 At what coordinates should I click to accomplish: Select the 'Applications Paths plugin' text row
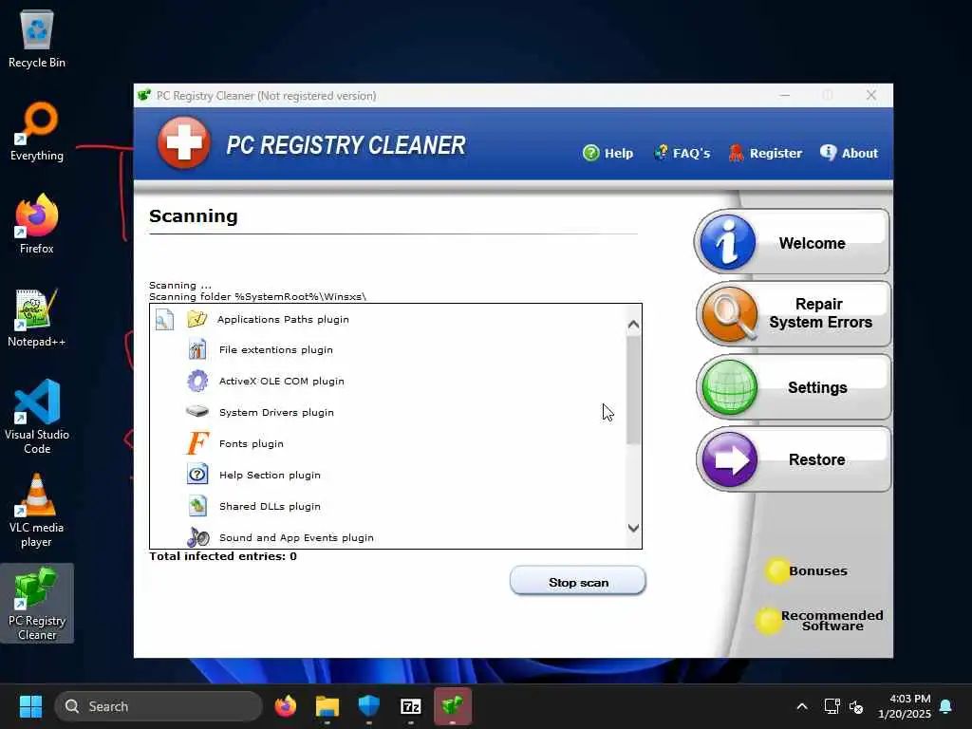283,319
